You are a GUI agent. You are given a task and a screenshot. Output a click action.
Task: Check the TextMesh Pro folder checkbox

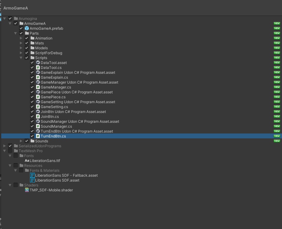point(10,151)
